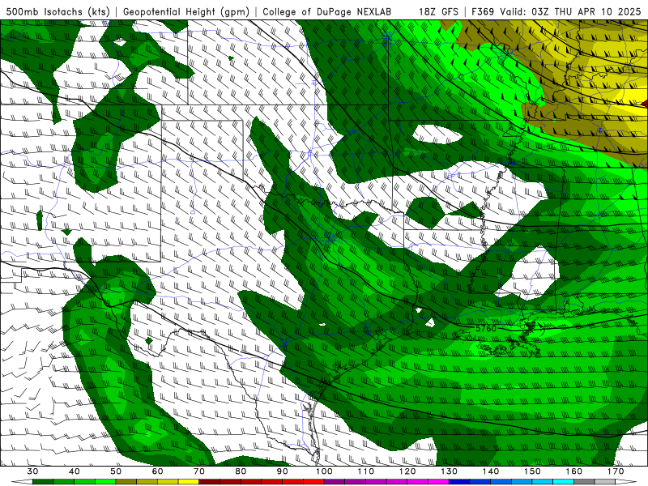The height and width of the screenshot is (486, 648).
Task: Click the colorbar label 100
Action: click(324, 471)
